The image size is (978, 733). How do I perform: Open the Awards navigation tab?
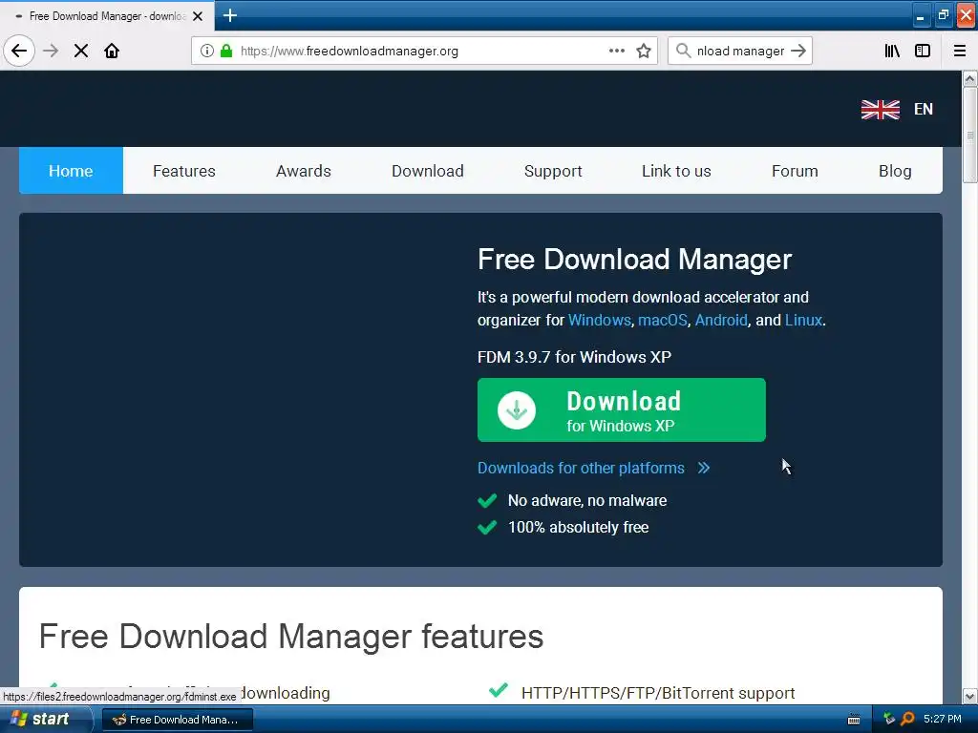click(303, 171)
